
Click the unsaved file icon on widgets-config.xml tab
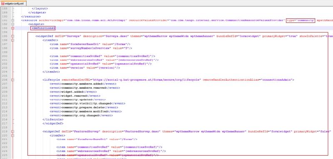[3, 3]
